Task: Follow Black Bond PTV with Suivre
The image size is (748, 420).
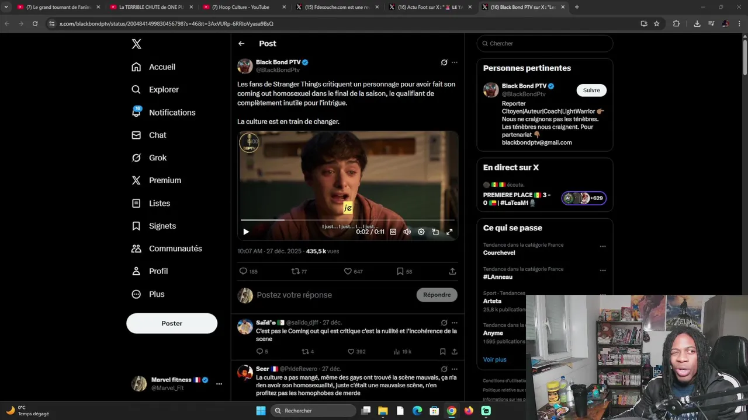Action: [x=591, y=90]
